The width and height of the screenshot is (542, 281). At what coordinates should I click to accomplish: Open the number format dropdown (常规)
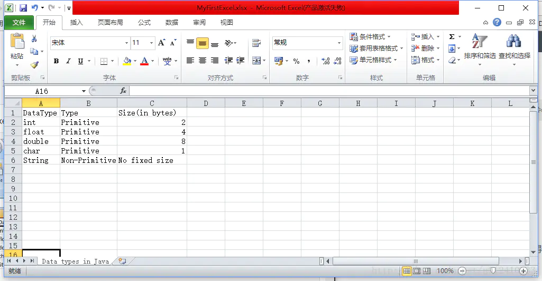click(x=339, y=43)
